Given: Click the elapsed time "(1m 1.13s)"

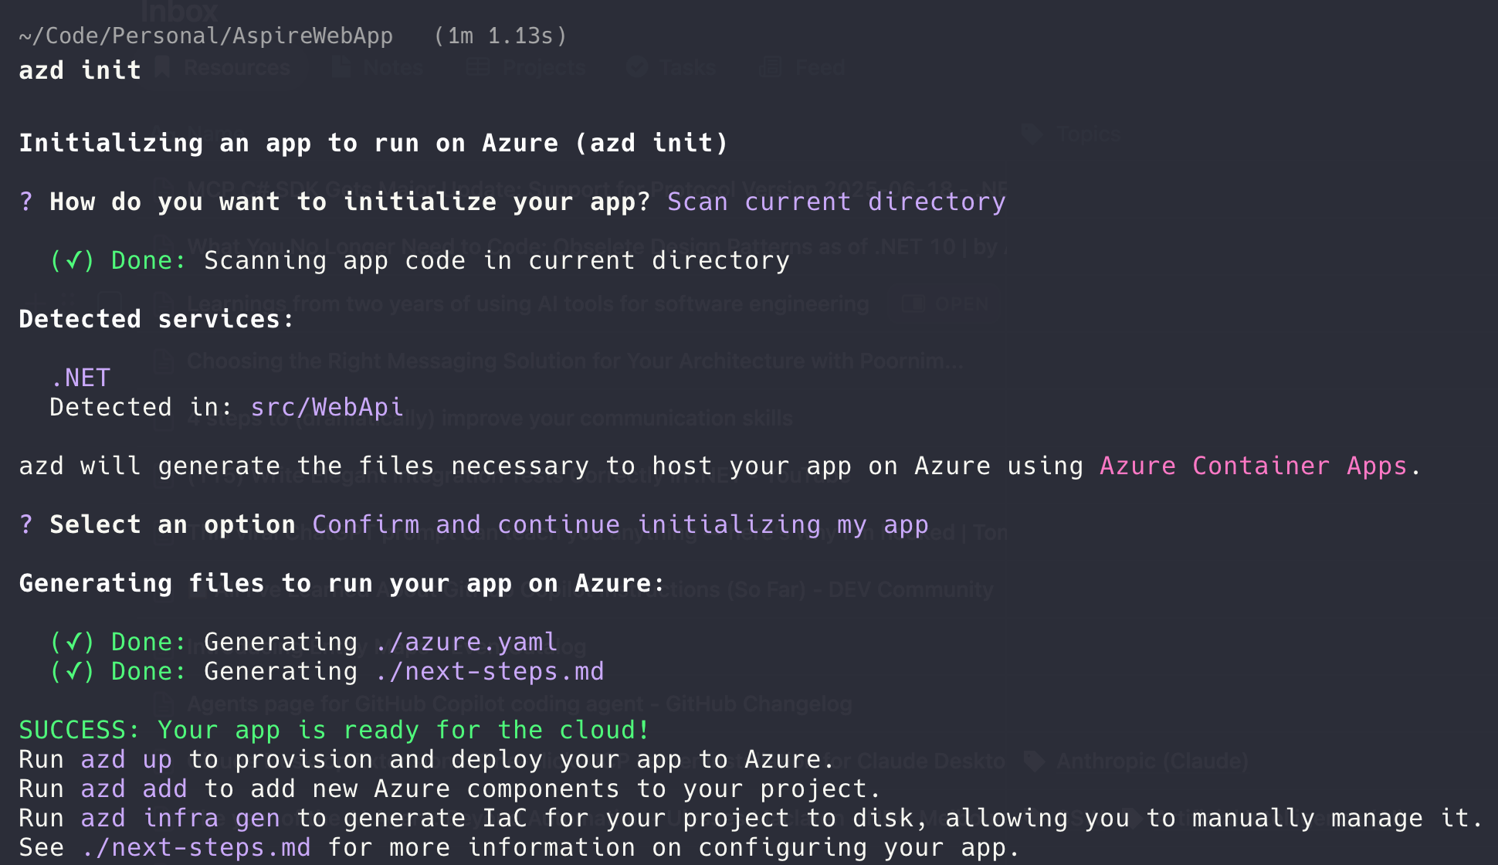Looking at the screenshot, I should [x=500, y=36].
